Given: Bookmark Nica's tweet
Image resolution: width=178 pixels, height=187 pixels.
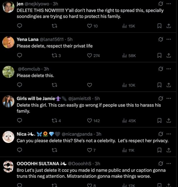Looking at the screenshot, I should (159, 150).
